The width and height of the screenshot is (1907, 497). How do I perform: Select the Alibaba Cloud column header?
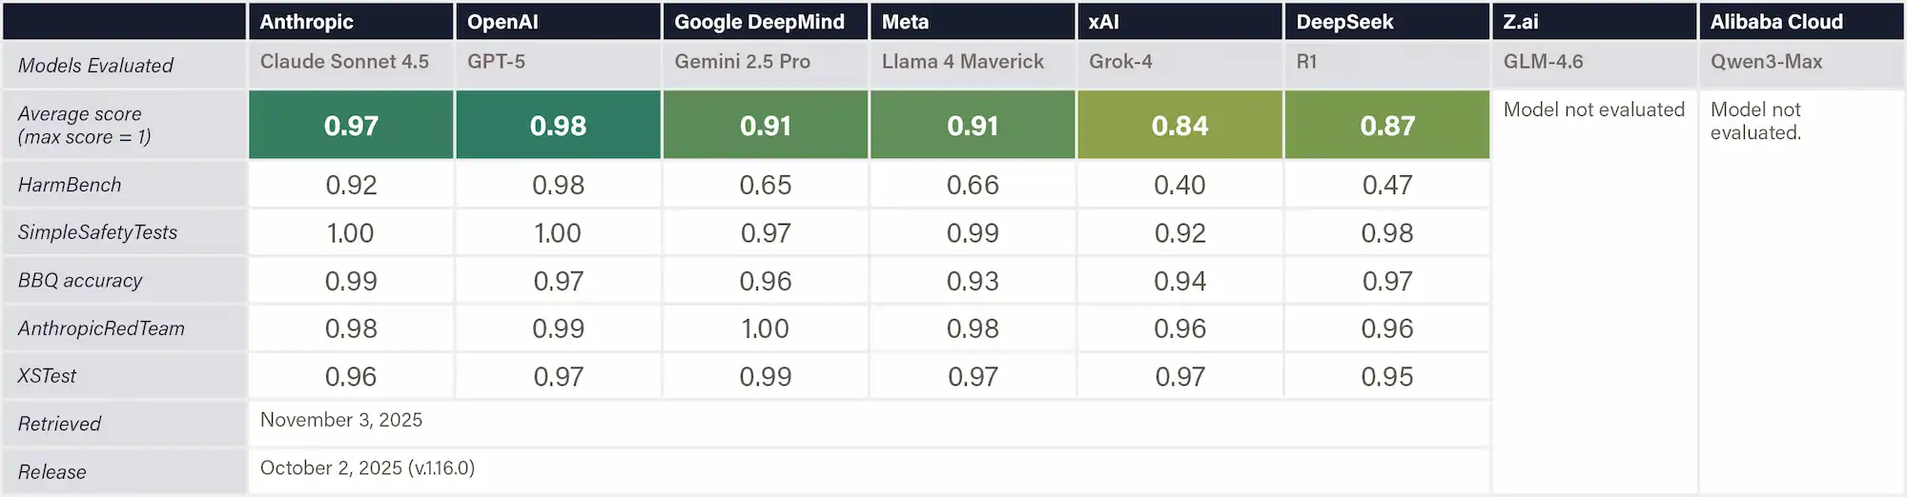[x=1776, y=22]
